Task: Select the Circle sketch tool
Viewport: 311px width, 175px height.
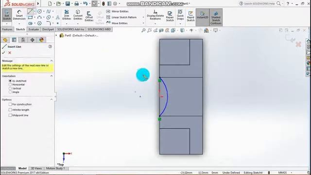Action: (x=39, y=11)
